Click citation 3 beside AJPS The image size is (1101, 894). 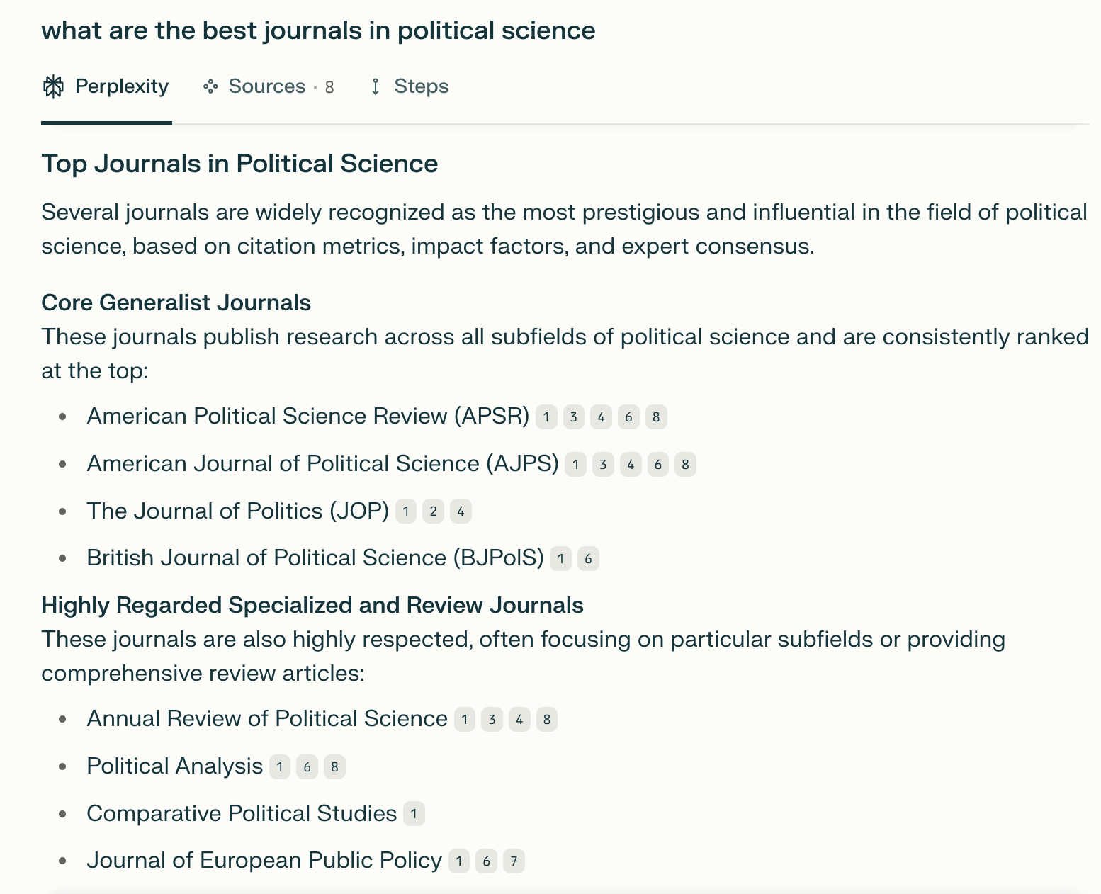point(603,465)
